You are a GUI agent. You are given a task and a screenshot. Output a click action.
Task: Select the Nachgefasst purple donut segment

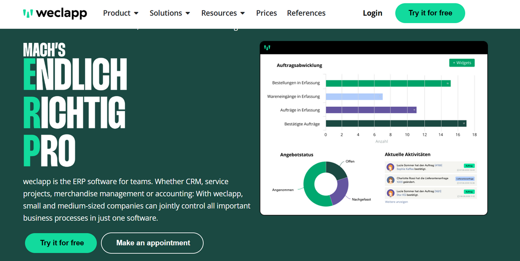(x=340, y=192)
